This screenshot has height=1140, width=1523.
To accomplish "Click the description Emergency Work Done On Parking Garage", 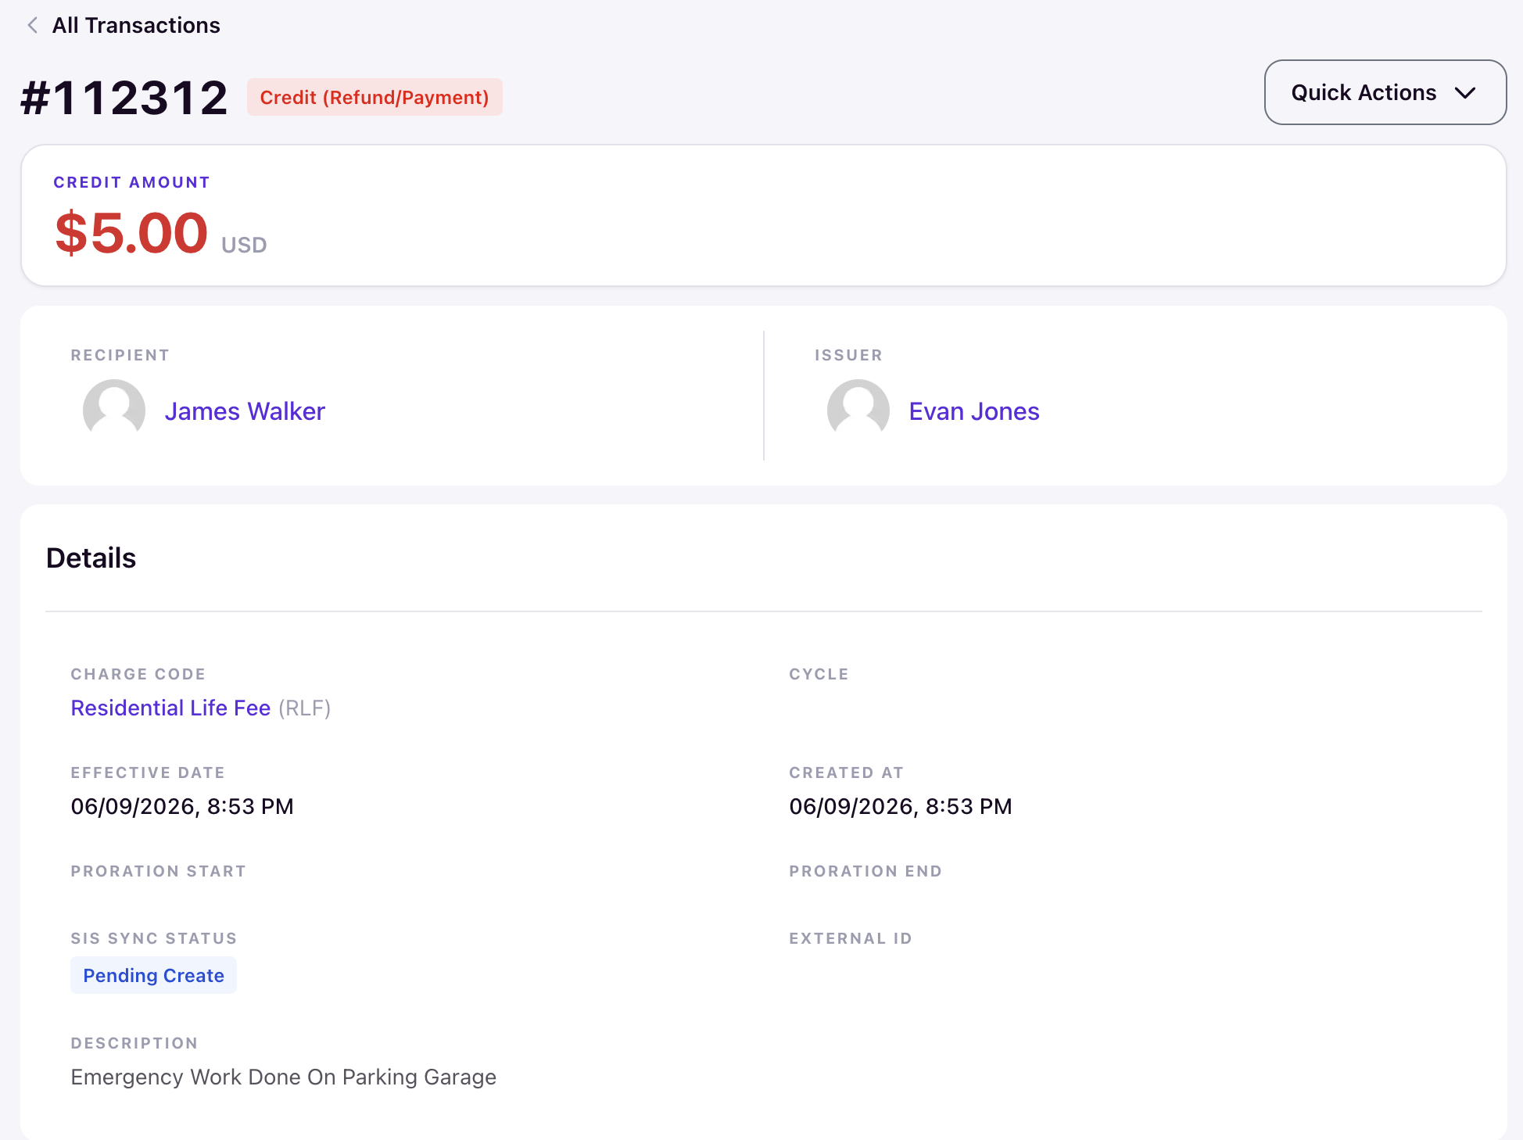I will click(284, 1077).
